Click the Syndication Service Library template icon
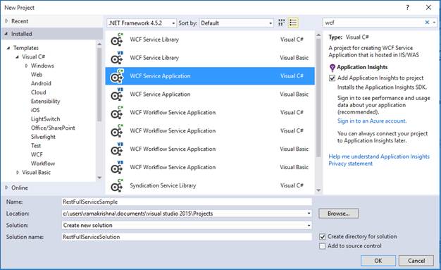Image resolution: width=441 pixels, height=270 pixels. 117,186
